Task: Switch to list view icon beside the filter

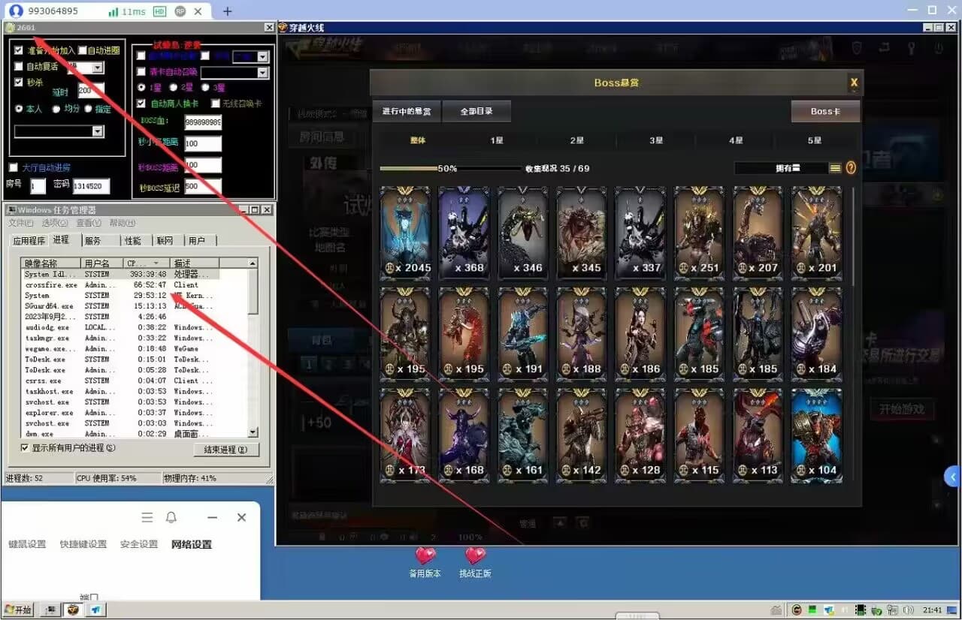Action: (835, 168)
